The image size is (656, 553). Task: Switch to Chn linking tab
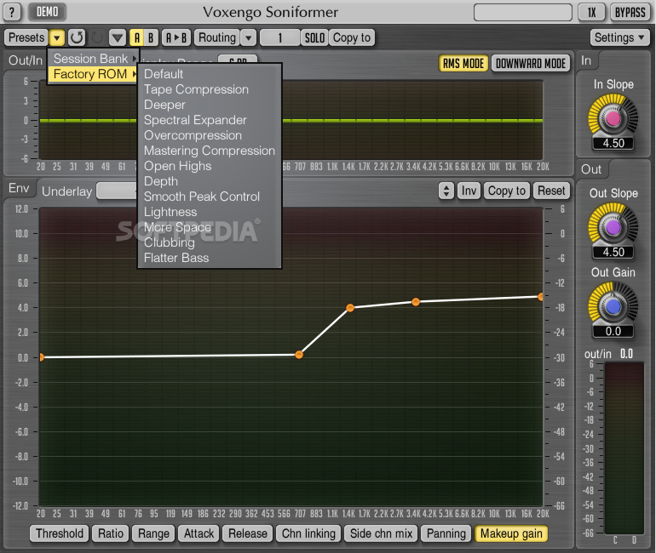[308, 533]
